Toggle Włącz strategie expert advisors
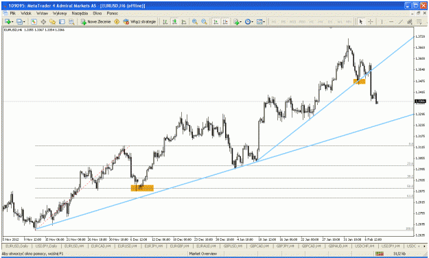429x258 pixels. coord(139,21)
